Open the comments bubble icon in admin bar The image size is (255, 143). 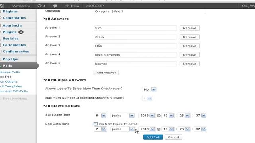(x=55, y=6)
